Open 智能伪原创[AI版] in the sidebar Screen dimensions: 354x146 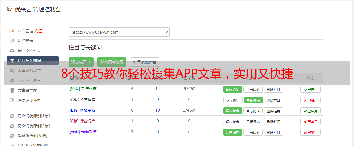point(33,136)
